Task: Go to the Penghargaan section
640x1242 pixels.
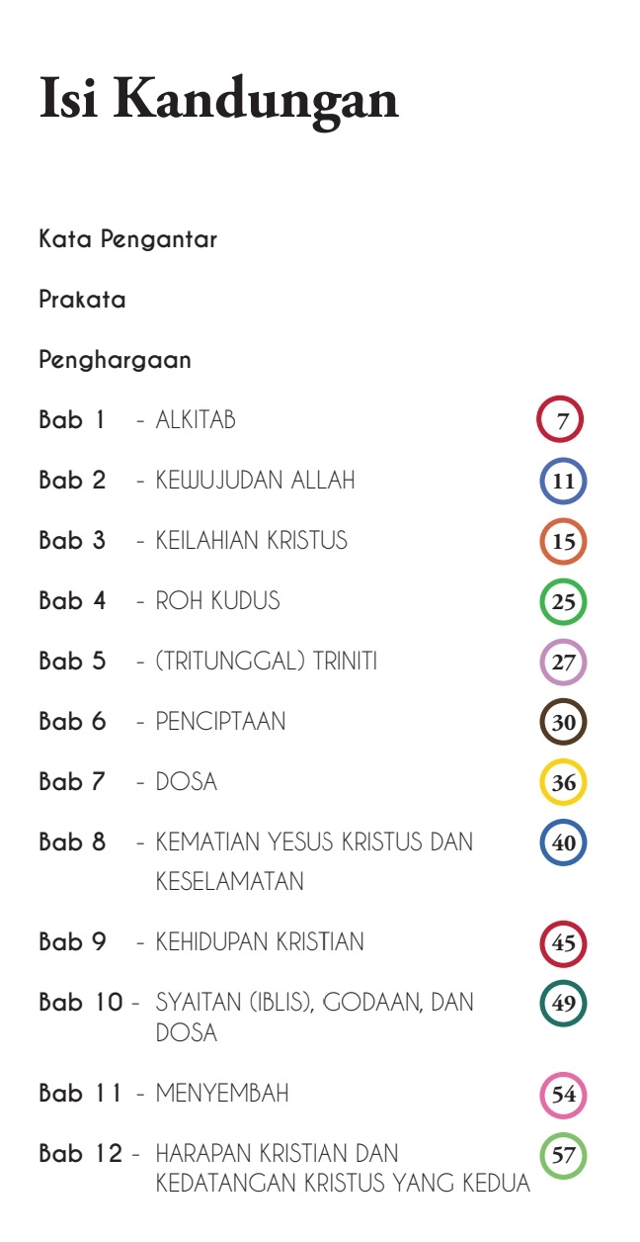Action: [116, 360]
